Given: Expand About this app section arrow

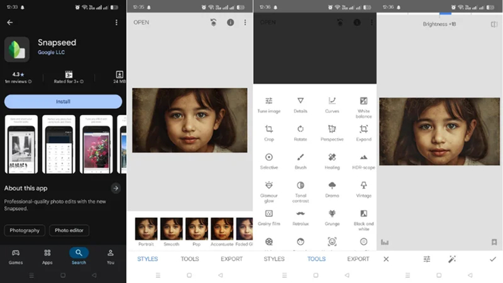Looking at the screenshot, I should pos(116,188).
